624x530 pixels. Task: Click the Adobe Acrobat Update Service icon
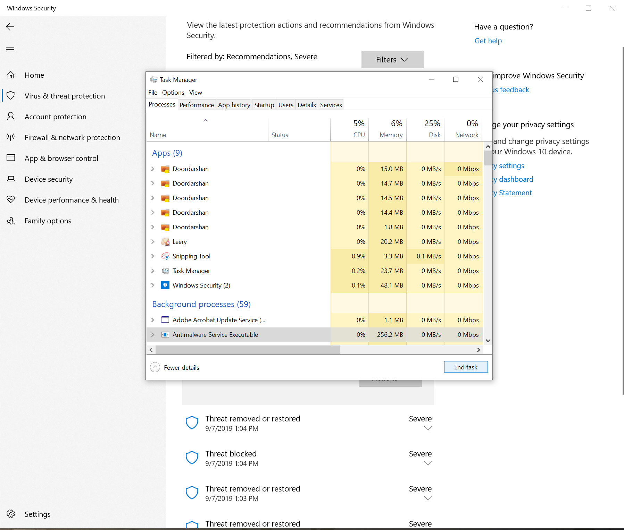[165, 320]
